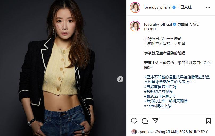Open loveruby_official username in caption

[158, 24]
